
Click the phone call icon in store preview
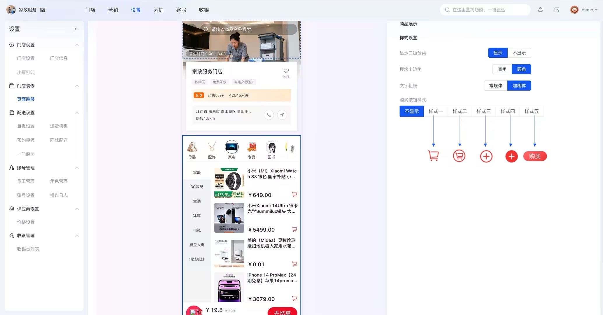click(269, 115)
